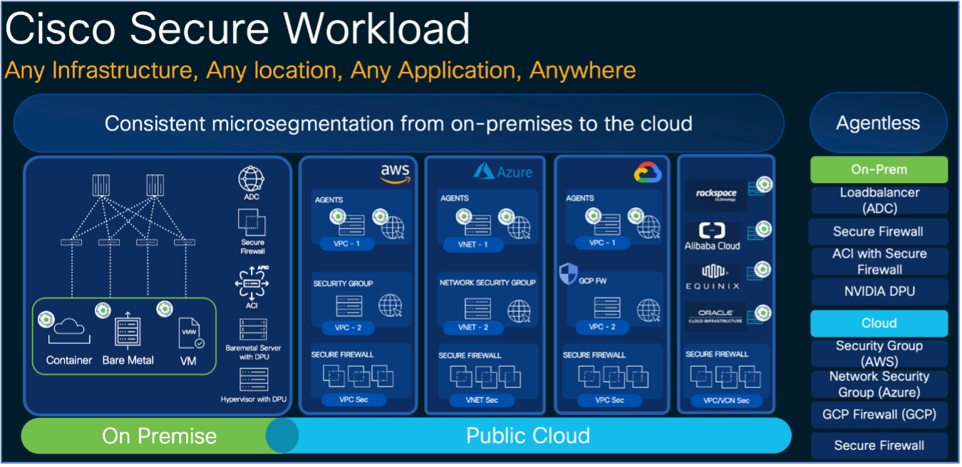Click the Azure logo

(503, 172)
